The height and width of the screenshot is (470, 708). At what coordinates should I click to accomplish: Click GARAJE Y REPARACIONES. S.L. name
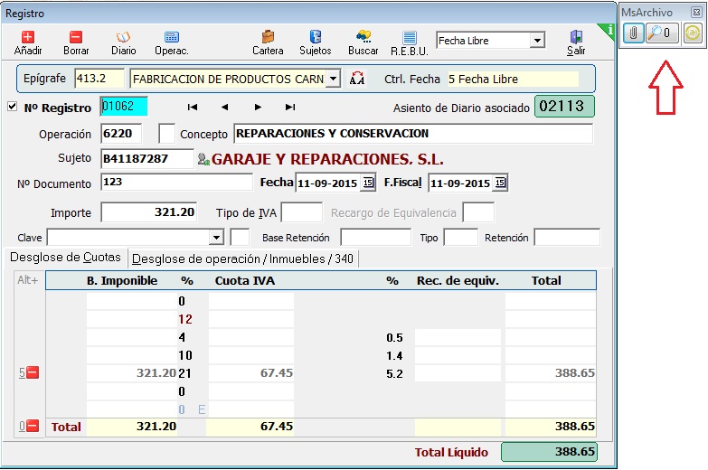[x=327, y=159]
